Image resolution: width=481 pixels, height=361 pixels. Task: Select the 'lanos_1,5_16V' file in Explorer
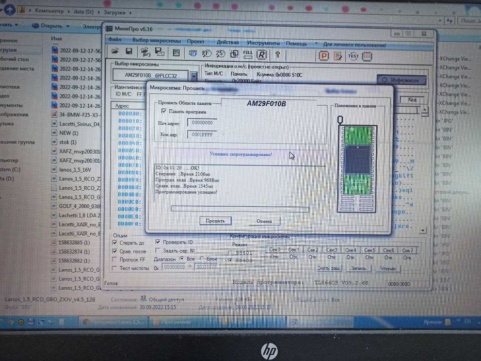tap(75, 170)
